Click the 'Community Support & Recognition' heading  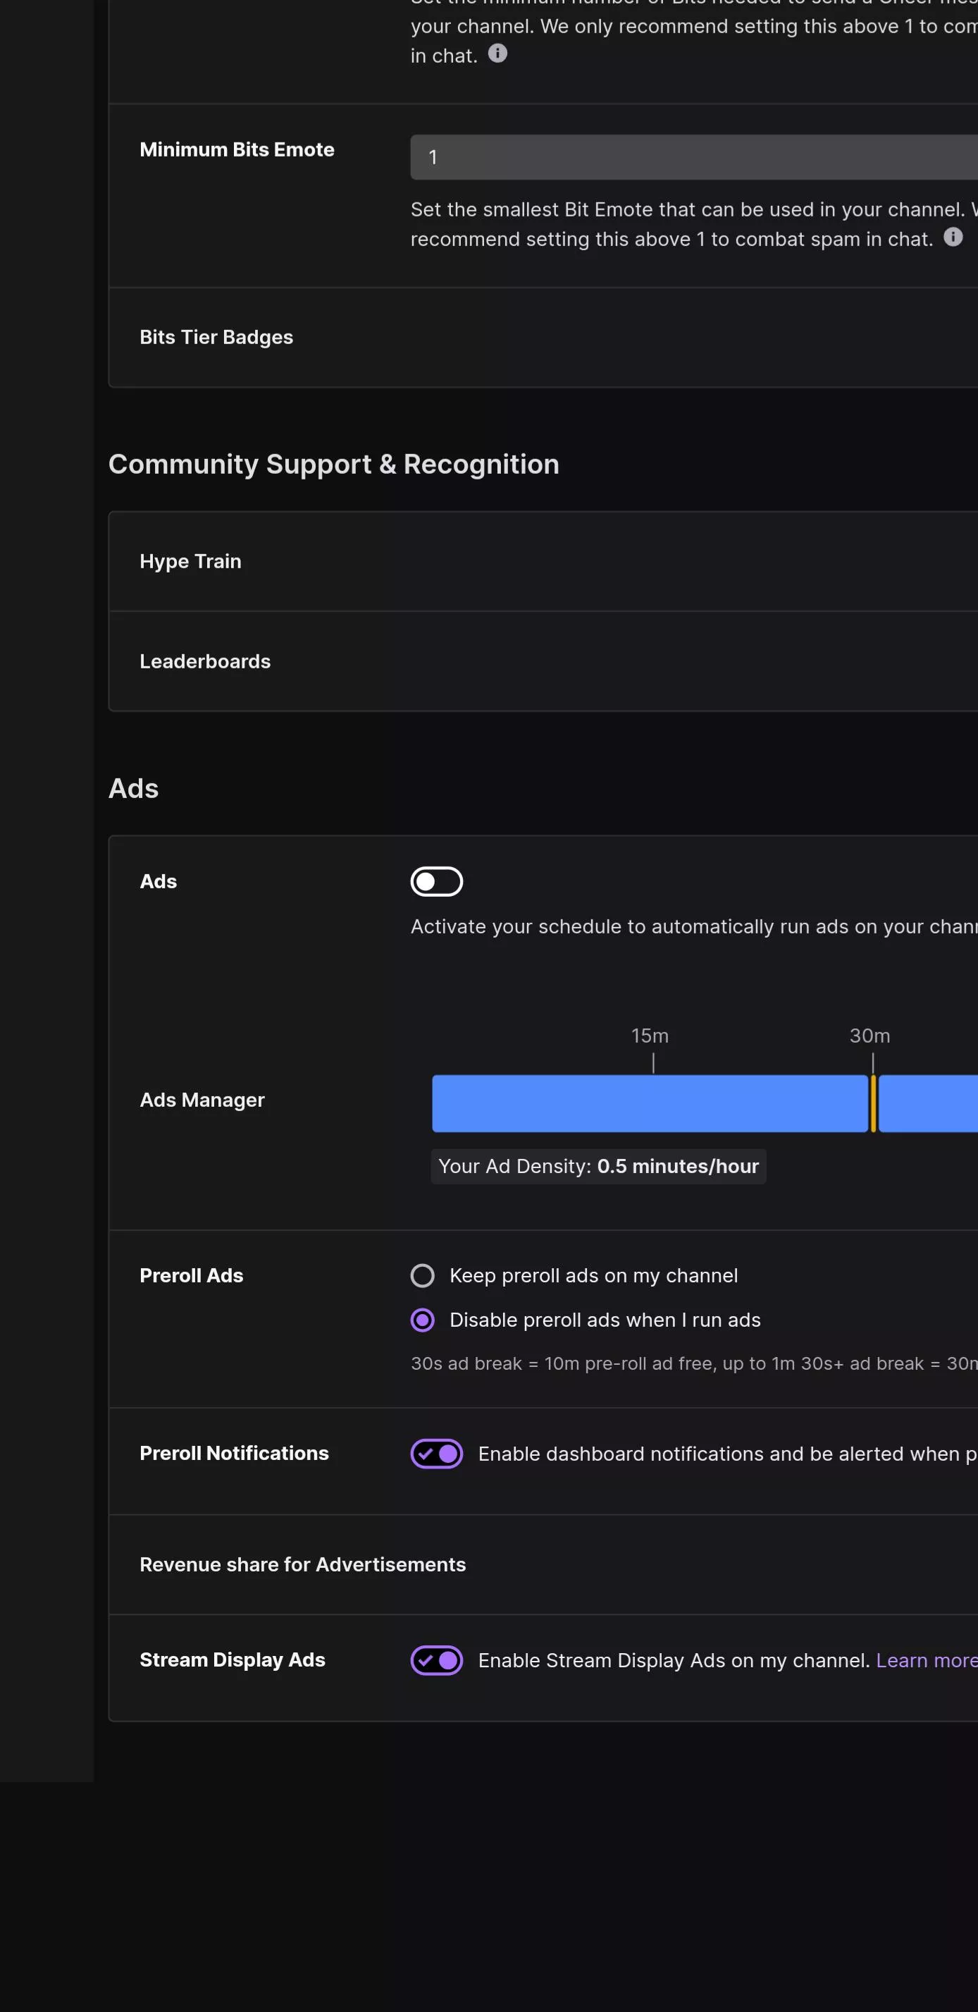(333, 464)
